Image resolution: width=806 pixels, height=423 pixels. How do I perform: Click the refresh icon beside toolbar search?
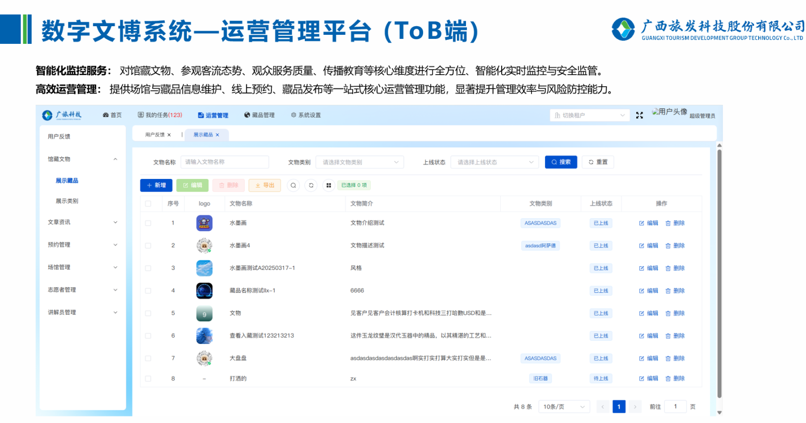pyautogui.click(x=311, y=186)
